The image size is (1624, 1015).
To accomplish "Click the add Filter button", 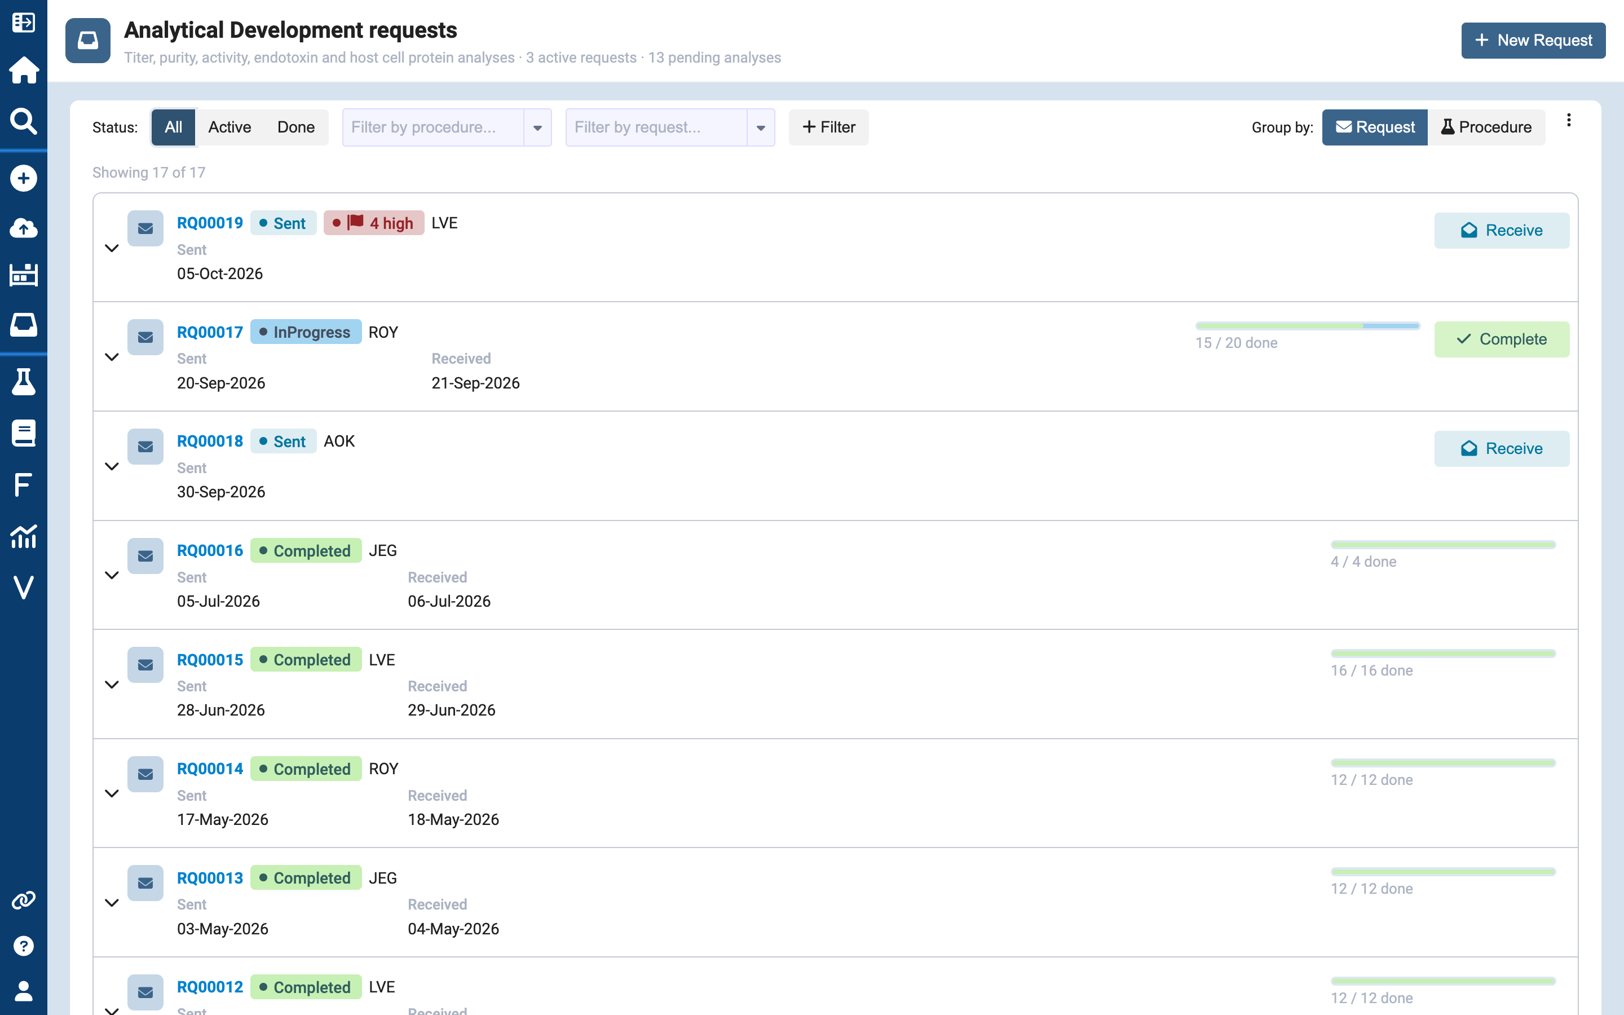I will 829,127.
